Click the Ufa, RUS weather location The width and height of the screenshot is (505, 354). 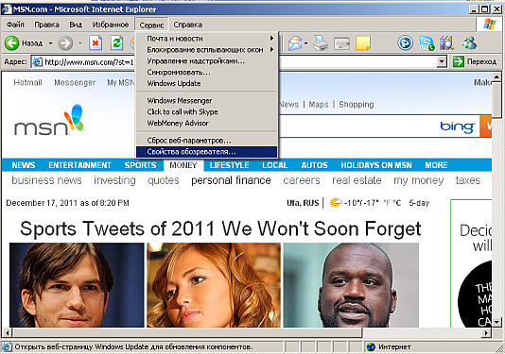[x=303, y=203]
